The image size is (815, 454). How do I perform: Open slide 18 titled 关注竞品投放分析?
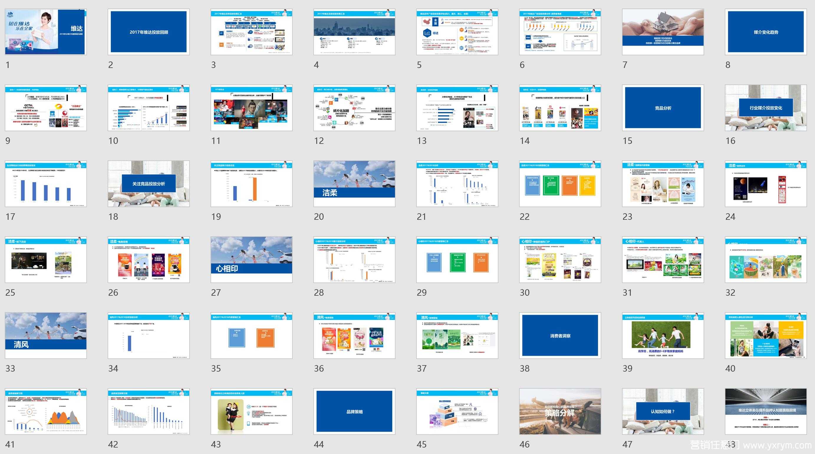149,184
